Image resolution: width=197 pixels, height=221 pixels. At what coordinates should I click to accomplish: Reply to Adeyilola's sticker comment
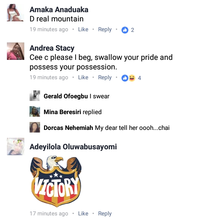(105, 214)
